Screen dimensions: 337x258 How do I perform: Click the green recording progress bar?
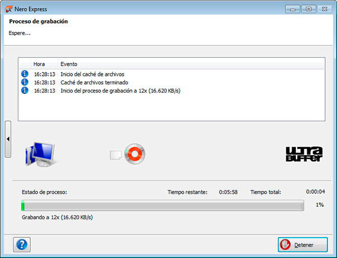(163, 205)
